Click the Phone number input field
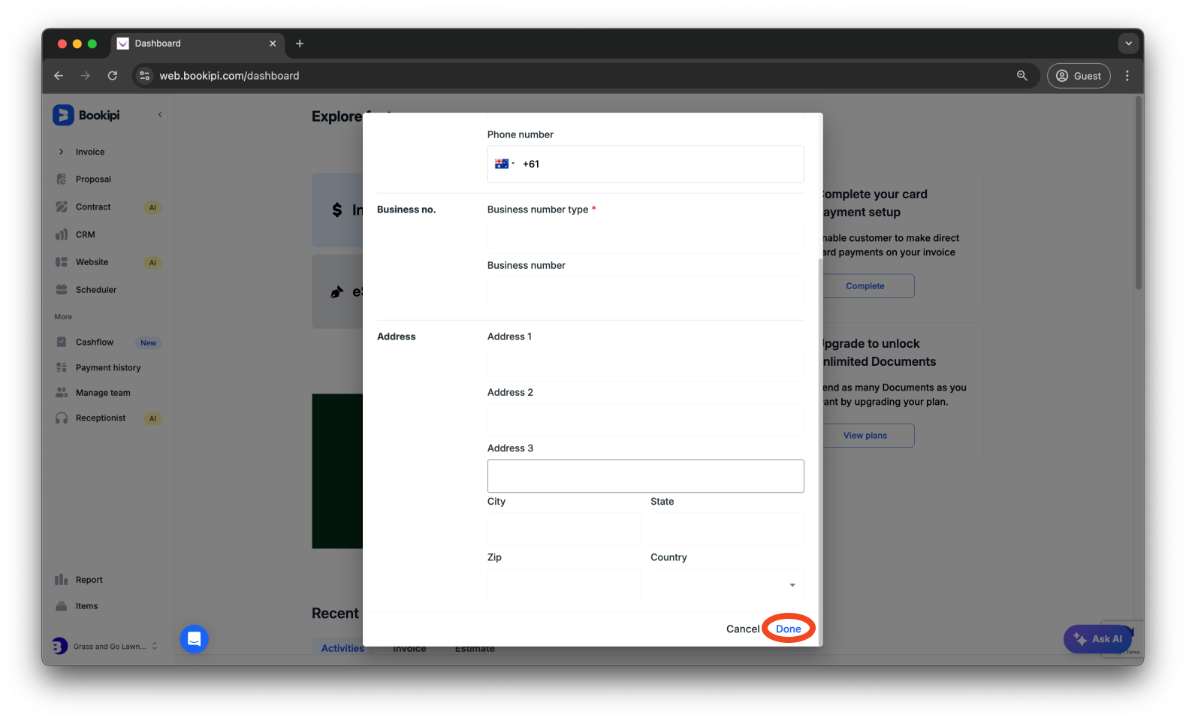 (x=645, y=164)
